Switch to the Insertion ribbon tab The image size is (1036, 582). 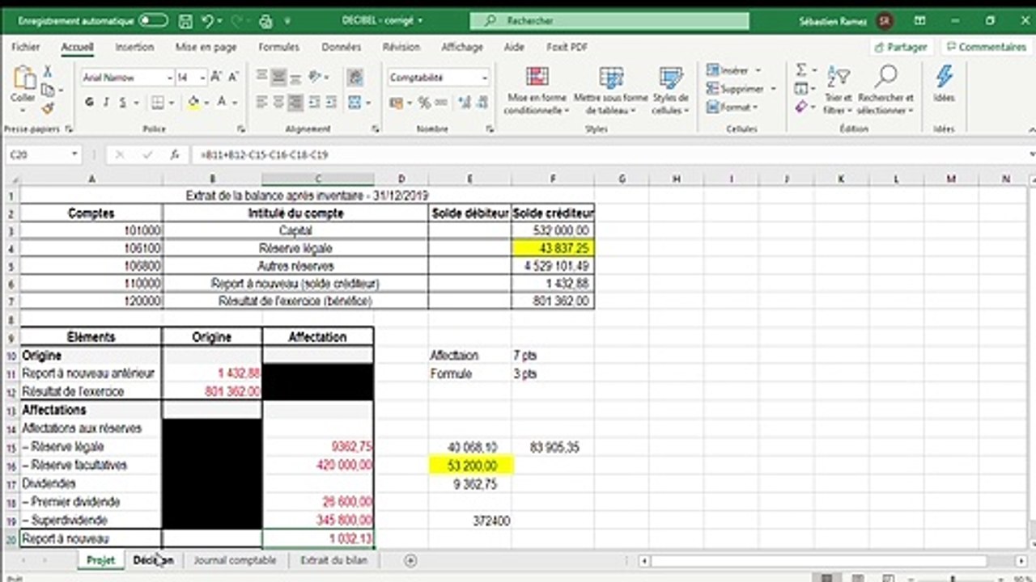[x=134, y=48]
